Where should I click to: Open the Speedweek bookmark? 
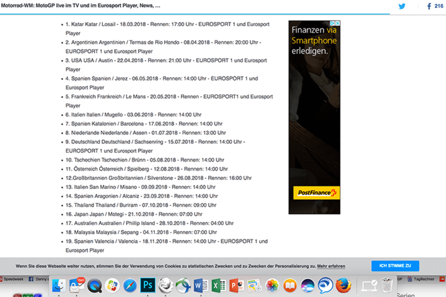coord(13,279)
